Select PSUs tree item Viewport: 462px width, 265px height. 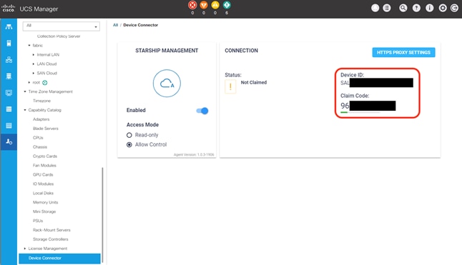pos(38,221)
